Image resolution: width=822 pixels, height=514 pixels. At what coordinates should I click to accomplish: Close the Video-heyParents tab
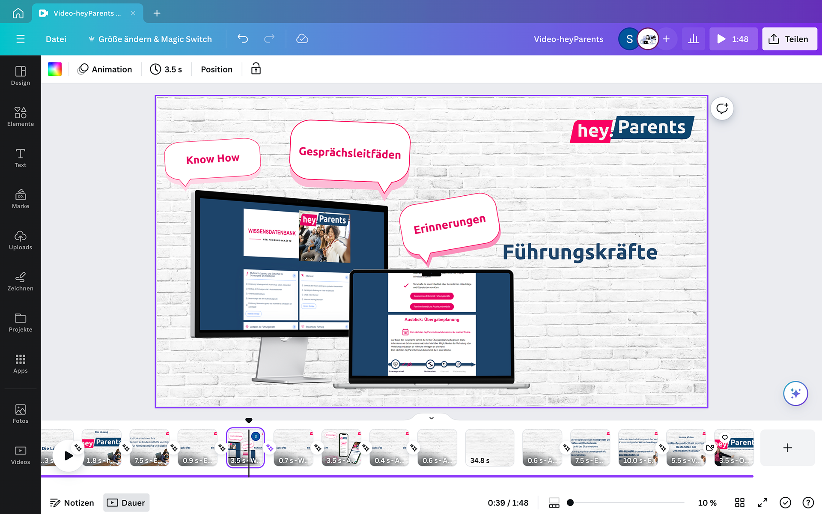tap(133, 13)
